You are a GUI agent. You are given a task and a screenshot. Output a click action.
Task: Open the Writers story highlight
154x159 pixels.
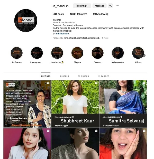point(138,53)
